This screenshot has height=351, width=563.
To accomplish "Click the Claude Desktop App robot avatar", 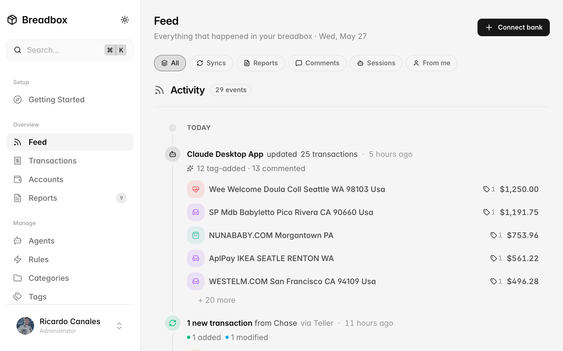I will coord(173,154).
